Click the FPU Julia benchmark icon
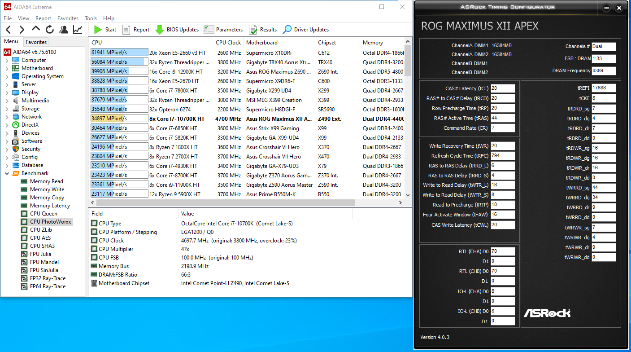 (24, 254)
